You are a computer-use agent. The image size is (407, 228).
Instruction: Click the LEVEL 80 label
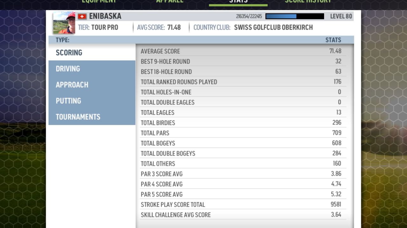[341, 16]
